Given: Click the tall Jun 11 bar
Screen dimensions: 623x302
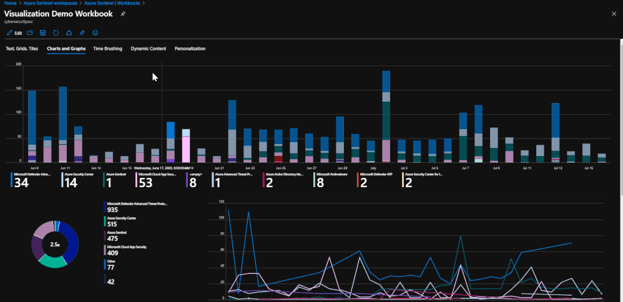Looking at the screenshot, I should coord(63,124).
